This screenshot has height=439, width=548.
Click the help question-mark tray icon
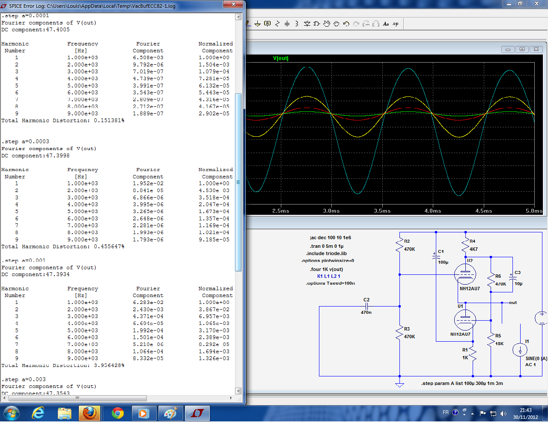[455, 412]
